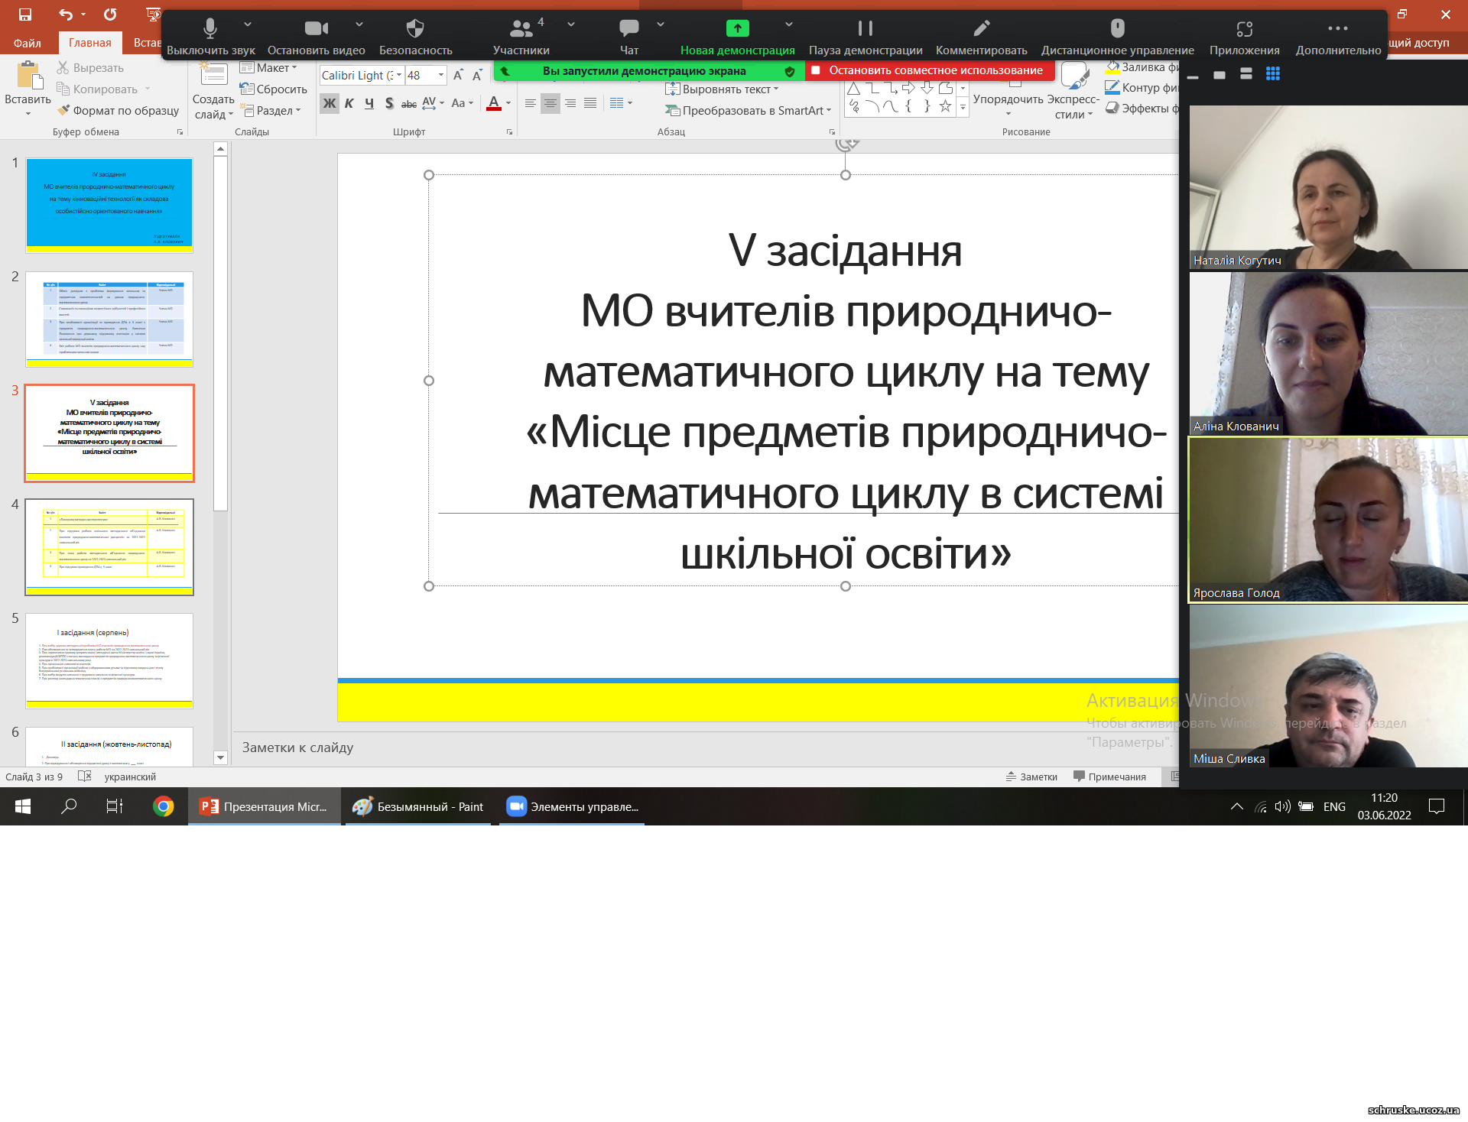Minimize Zoom video panel with the dash icon

[x=1193, y=76]
